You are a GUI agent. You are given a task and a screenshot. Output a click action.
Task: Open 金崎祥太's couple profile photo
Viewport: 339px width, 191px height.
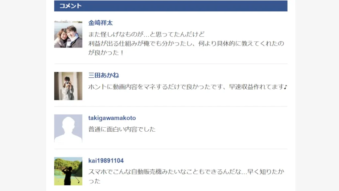click(x=68, y=34)
